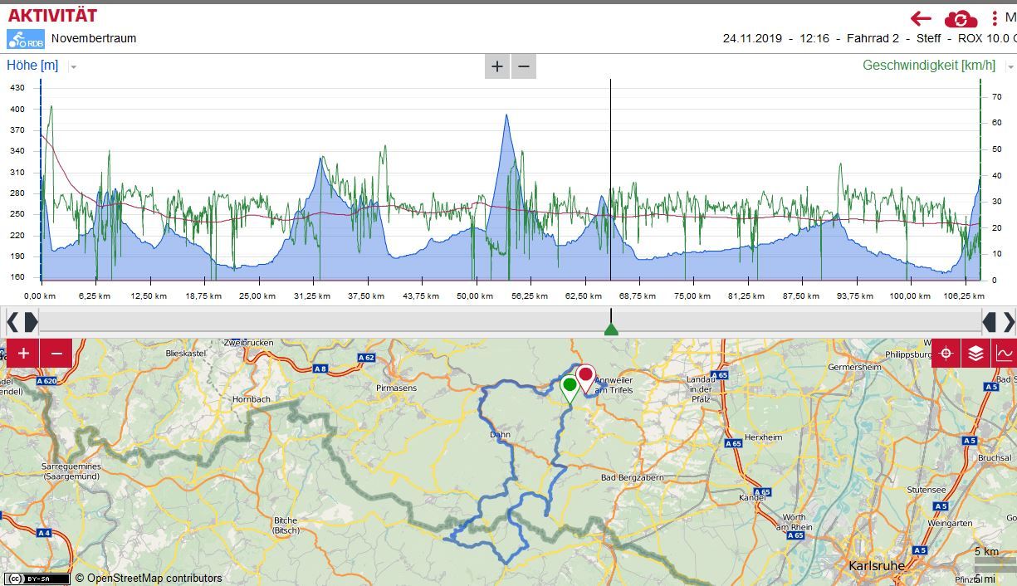Click the map zoom out minus button
Screen dimensions: 1017x586
pyautogui.click(x=56, y=353)
